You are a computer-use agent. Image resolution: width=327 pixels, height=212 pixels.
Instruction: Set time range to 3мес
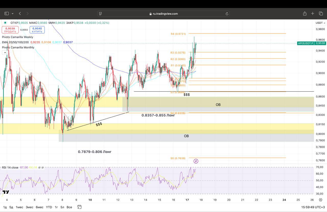pyautogui.click(x=29, y=207)
